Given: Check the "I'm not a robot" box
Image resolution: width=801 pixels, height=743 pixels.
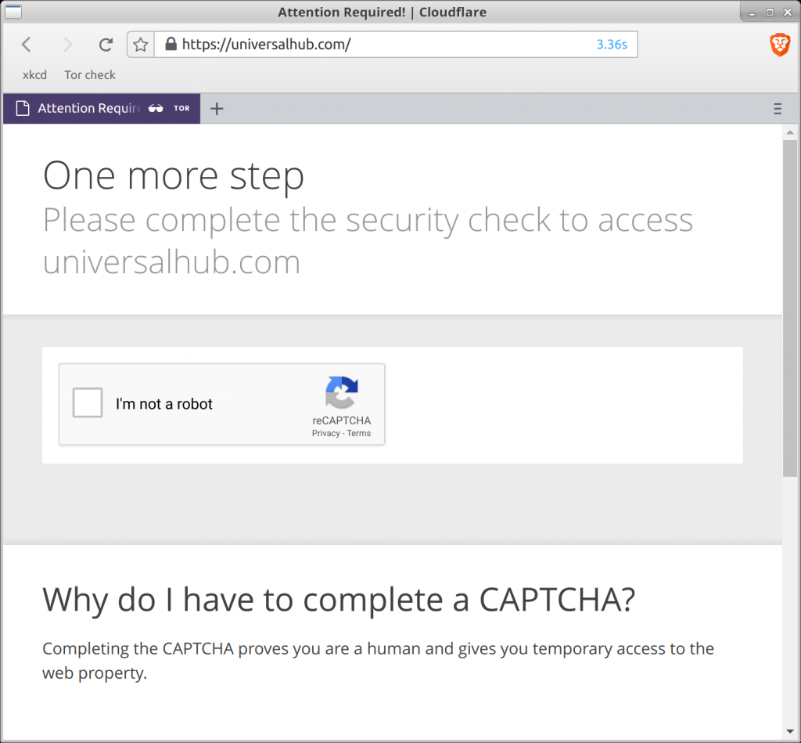Looking at the screenshot, I should [x=88, y=404].
